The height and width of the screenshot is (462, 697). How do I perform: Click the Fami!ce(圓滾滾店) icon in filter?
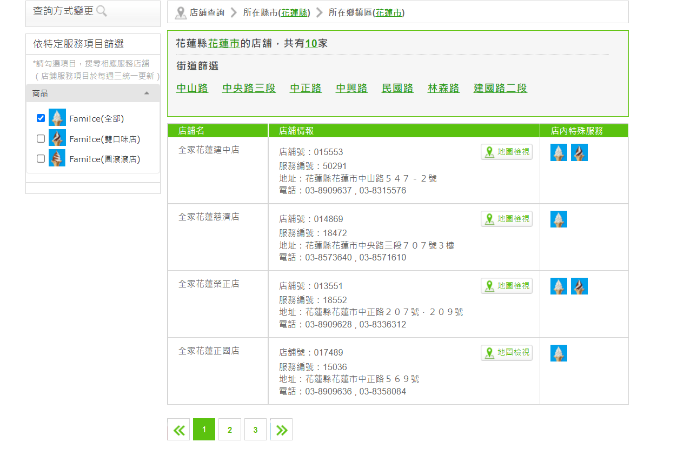point(57,158)
